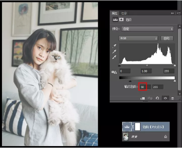182x148 pixels.
Task: Select the 色阶 layer's adjustment thumbnail
Action: 127,127
